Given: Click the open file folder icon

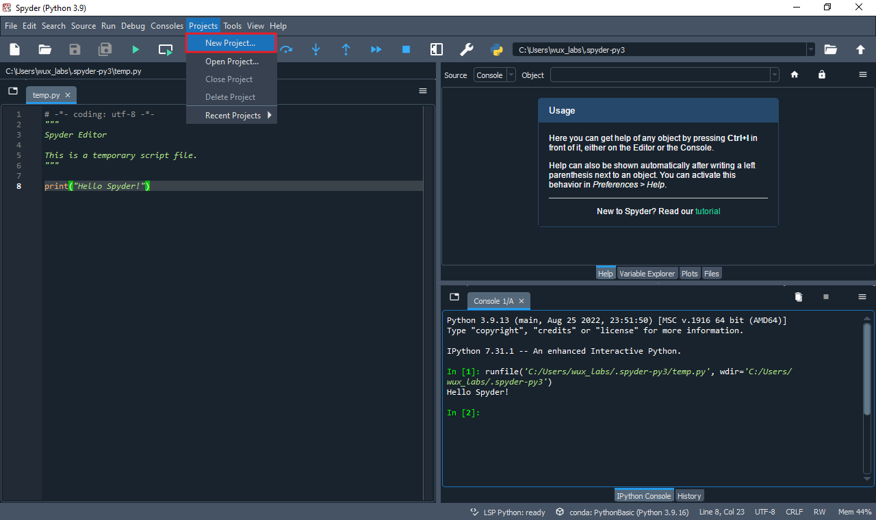Looking at the screenshot, I should coord(44,49).
